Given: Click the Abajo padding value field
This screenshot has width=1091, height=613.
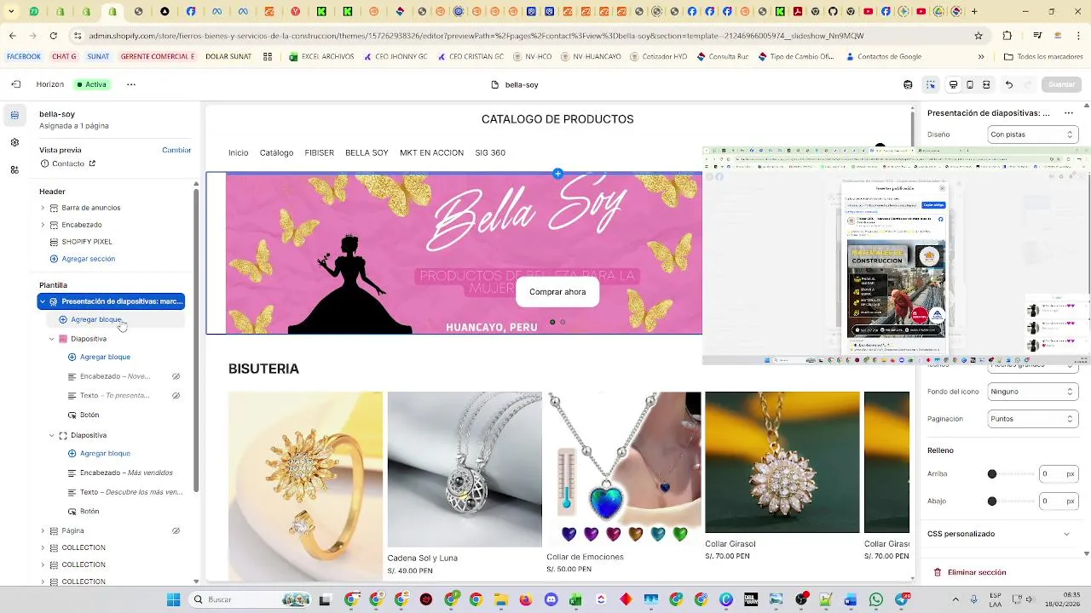Looking at the screenshot, I should coord(1058,501).
